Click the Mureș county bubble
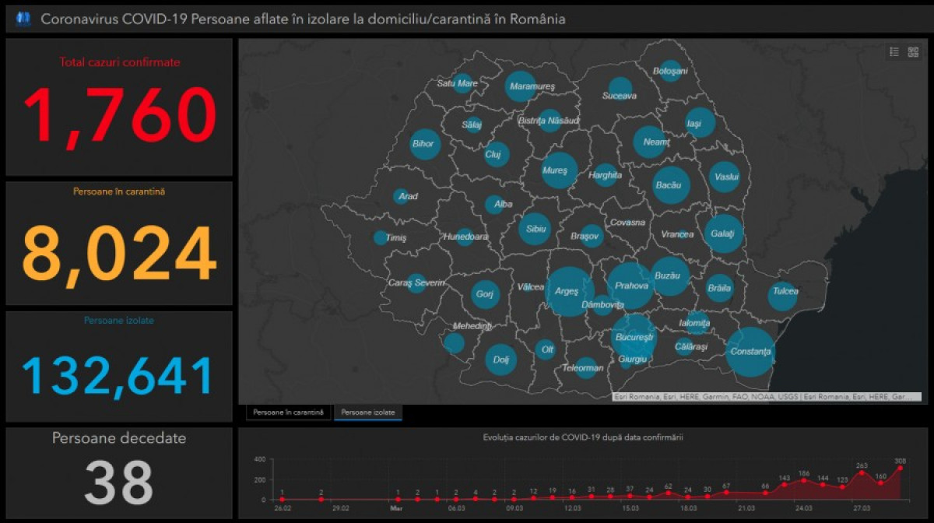 (x=559, y=170)
